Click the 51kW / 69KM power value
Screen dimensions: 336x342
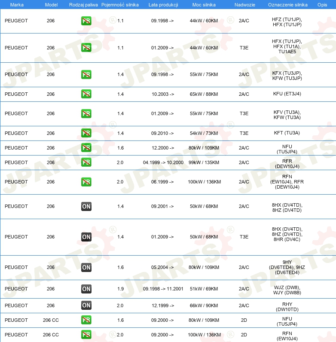click(x=204, y=289)
